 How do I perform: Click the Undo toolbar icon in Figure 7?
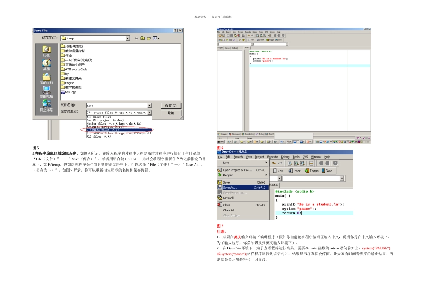point(274,163)
